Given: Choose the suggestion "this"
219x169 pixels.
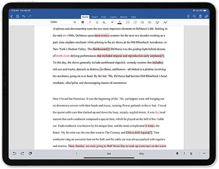Looking at the screenshot, I should [141, 154].
